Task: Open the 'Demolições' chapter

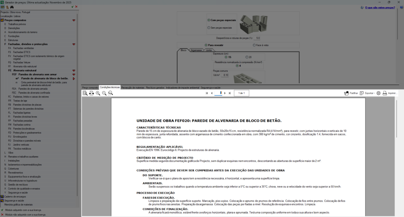Action: 14,28
